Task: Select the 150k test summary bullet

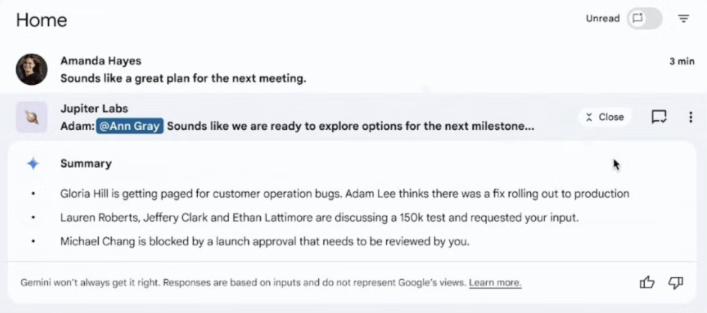Action: tap(320, 218)
